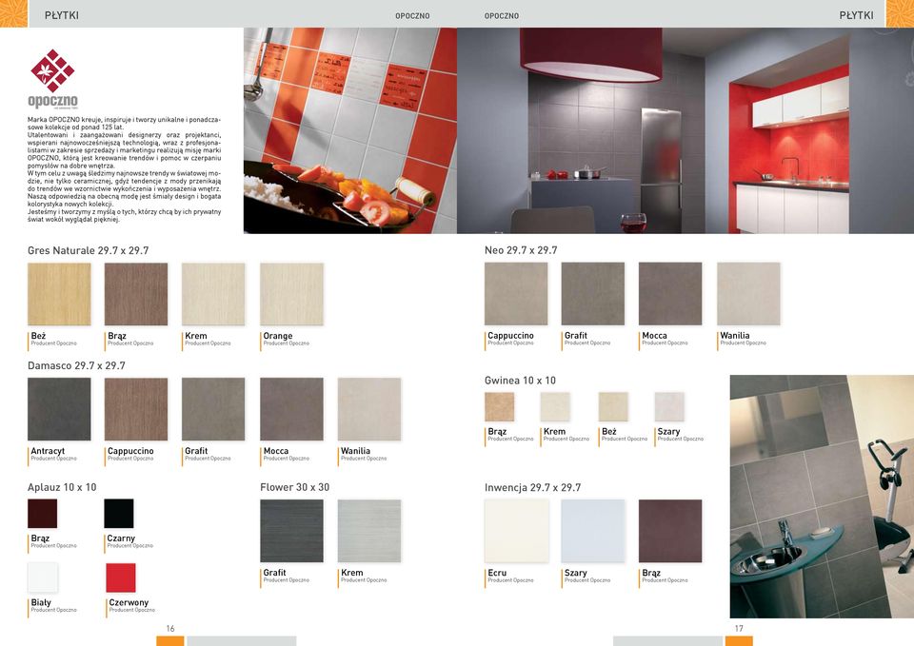The image size is (914, 646).
Task: Choose the Aplauz Biały white tile swatch
Action: click(43, 577)
